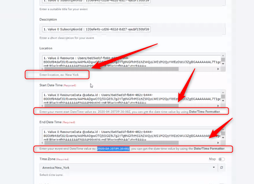Screen dimensions: 254x184
Task: Click the End Date Time text area
Action: 131,135
